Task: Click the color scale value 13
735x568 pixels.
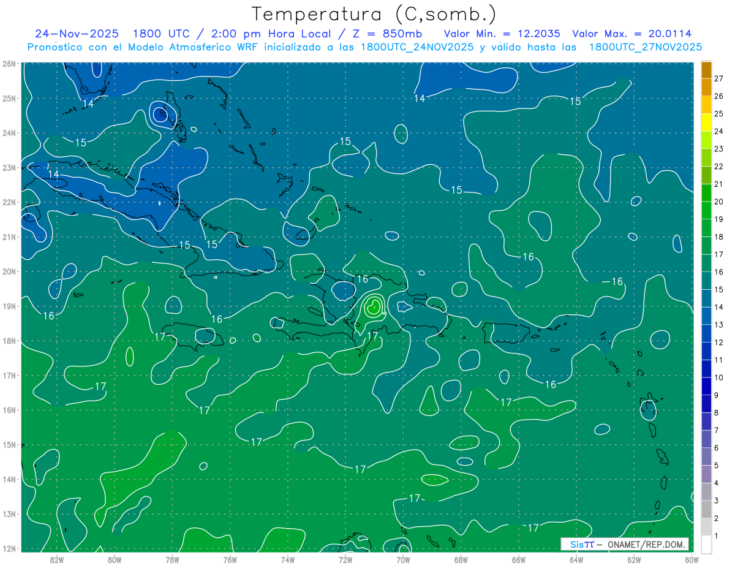Action: (718, 325)
